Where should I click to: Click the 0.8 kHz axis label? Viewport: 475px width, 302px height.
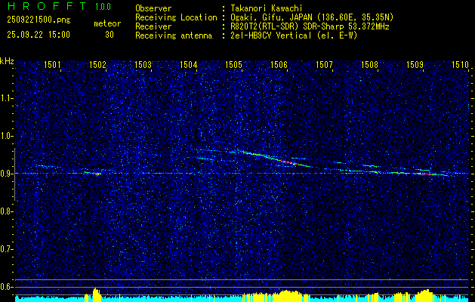click(x=6, y=211)
